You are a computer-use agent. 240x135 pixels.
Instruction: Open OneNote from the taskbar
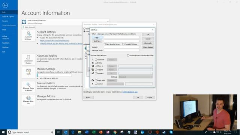tap(108, 132)
